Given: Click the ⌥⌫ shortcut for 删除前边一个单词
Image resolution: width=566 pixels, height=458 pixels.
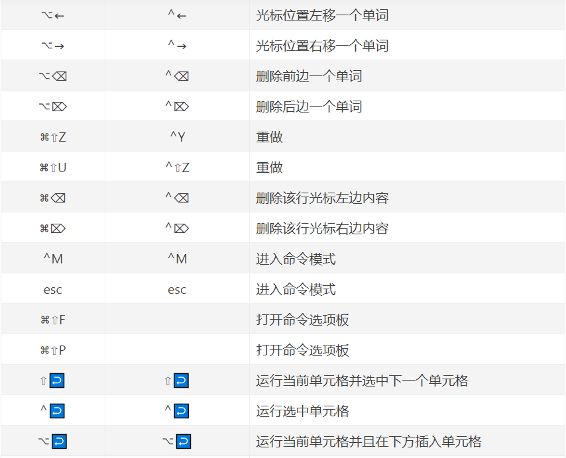Looking at the screenshot, I should 53,76.
